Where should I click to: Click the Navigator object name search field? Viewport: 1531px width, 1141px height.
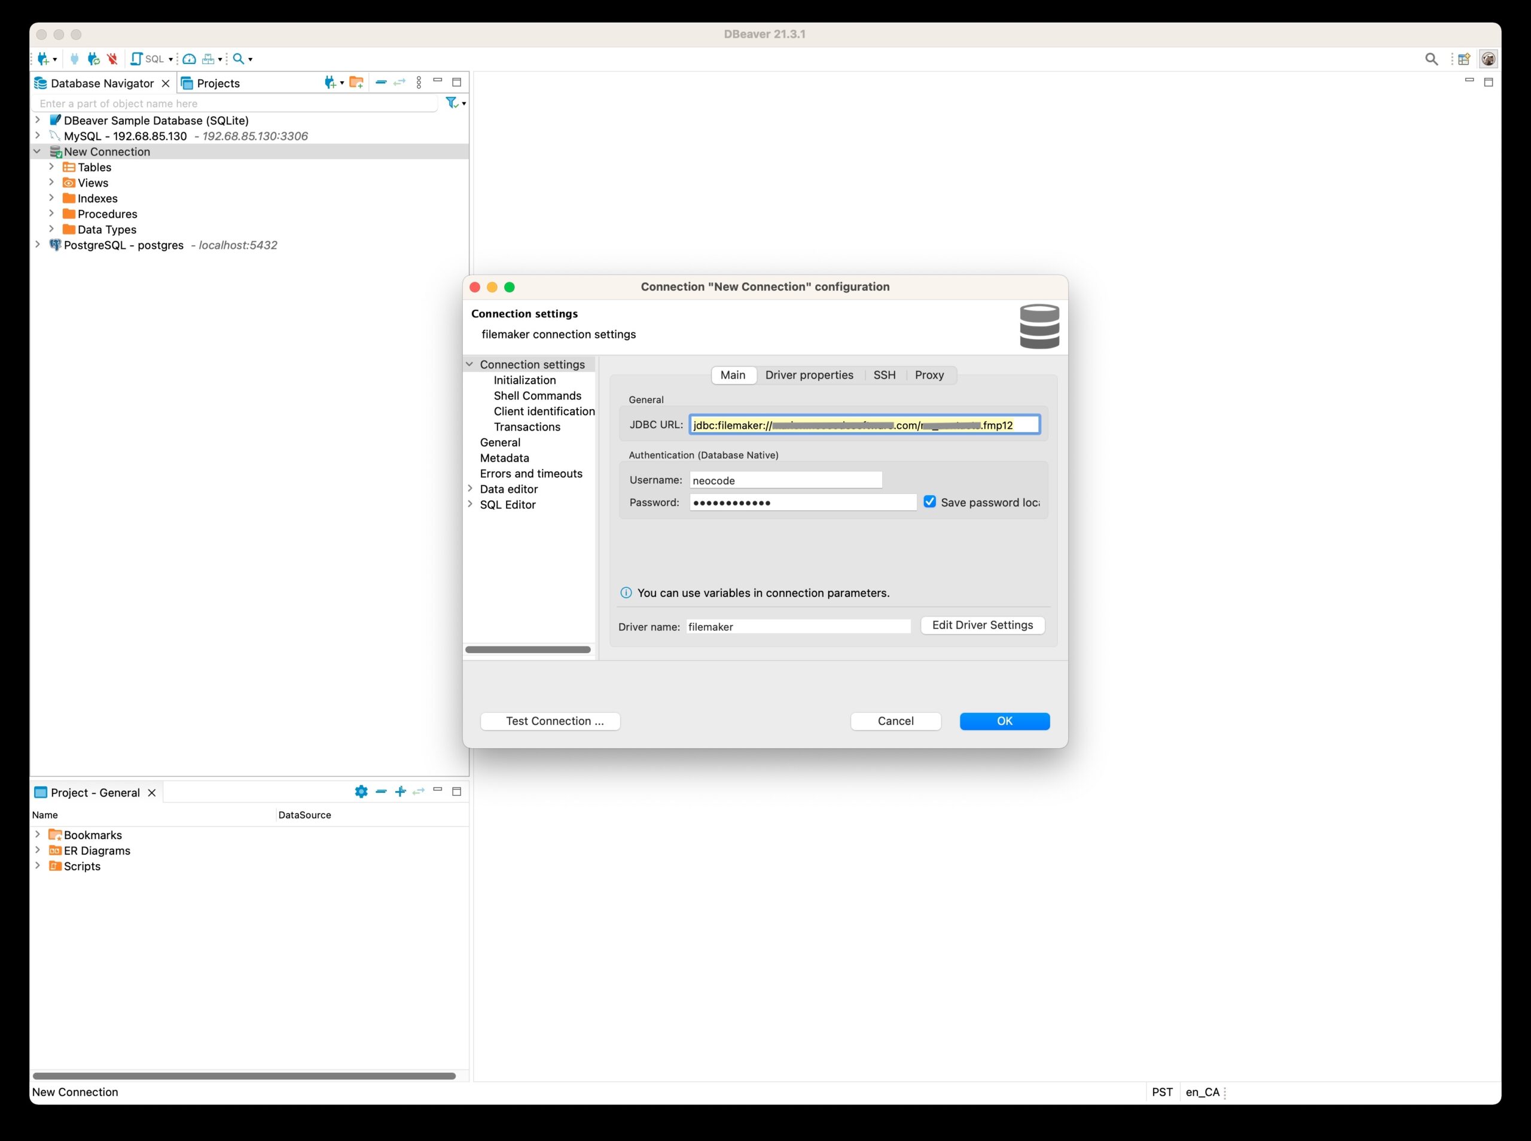point(235,103)
